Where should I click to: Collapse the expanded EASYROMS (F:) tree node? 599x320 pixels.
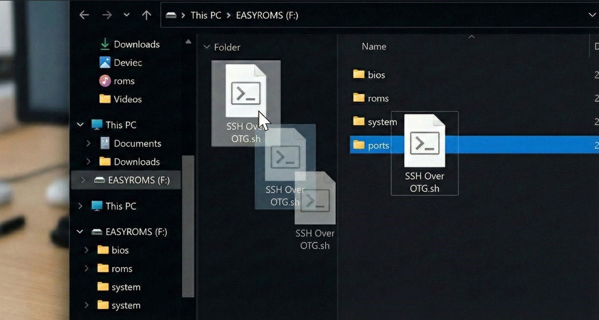80,232
